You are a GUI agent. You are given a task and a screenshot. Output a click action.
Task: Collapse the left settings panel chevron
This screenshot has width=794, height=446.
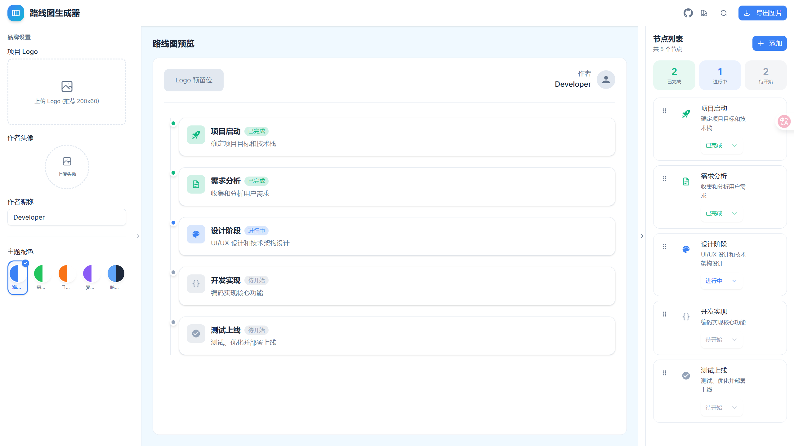click(138, 236)
